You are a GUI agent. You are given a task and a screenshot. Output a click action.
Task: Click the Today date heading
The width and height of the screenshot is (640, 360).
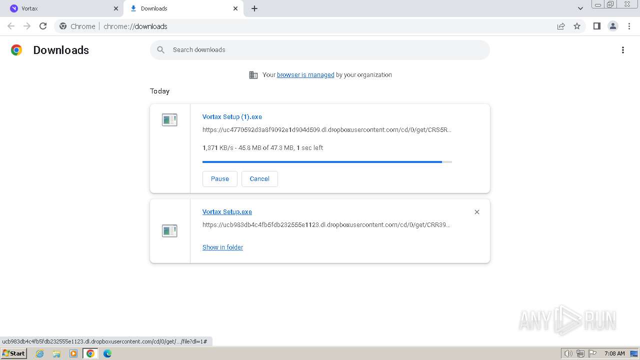tap(159, 91)
